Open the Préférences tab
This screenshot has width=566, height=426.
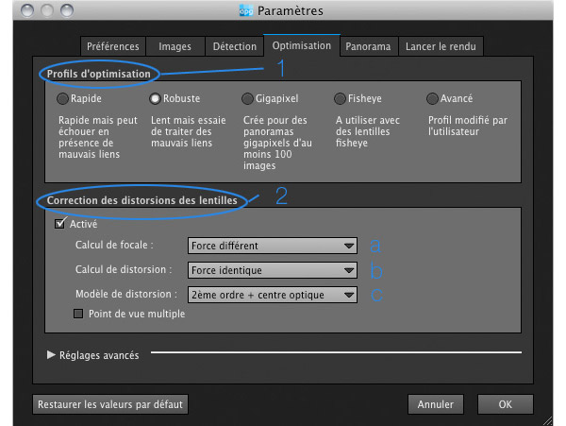113,46
